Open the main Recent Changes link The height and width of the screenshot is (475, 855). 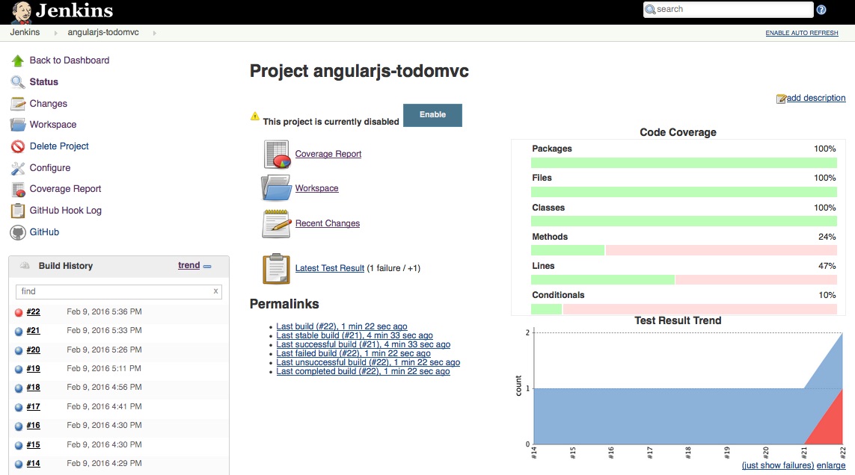[x=327, y=223]
